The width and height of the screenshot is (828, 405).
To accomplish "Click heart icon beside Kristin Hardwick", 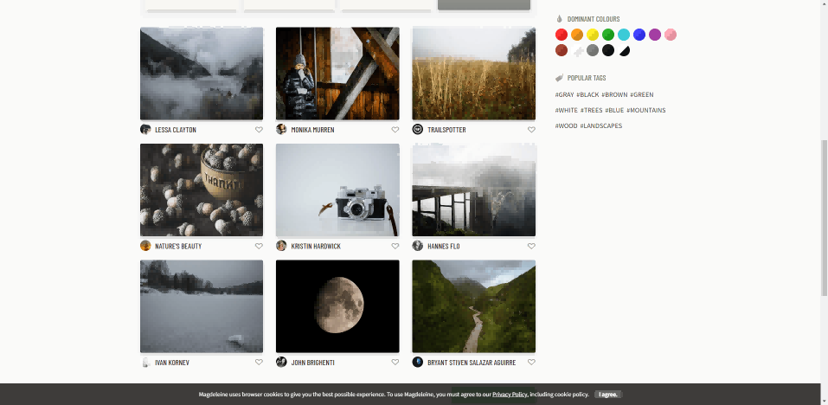I will click(395, 246).
